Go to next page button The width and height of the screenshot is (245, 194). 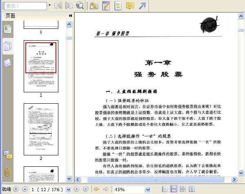point(77,189)
